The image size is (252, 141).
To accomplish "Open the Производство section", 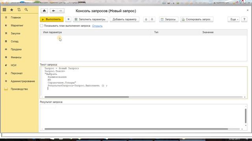I will click(x=19, y=89).
